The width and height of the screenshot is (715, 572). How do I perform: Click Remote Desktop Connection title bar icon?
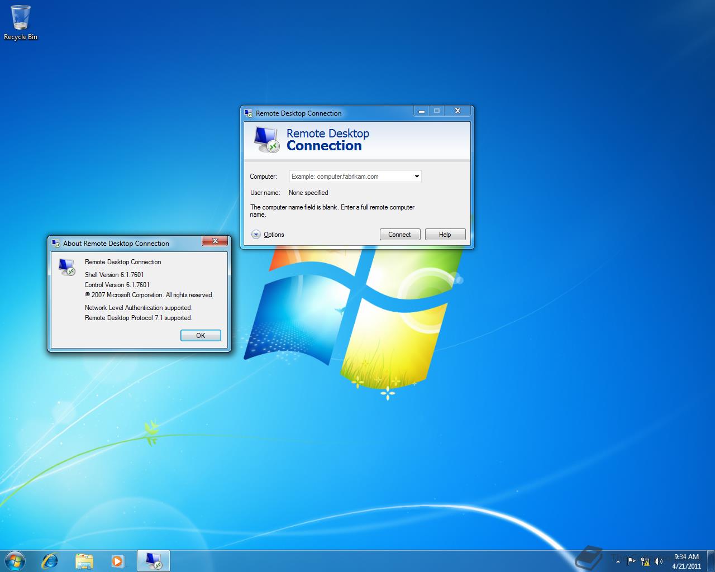point(249,113)
